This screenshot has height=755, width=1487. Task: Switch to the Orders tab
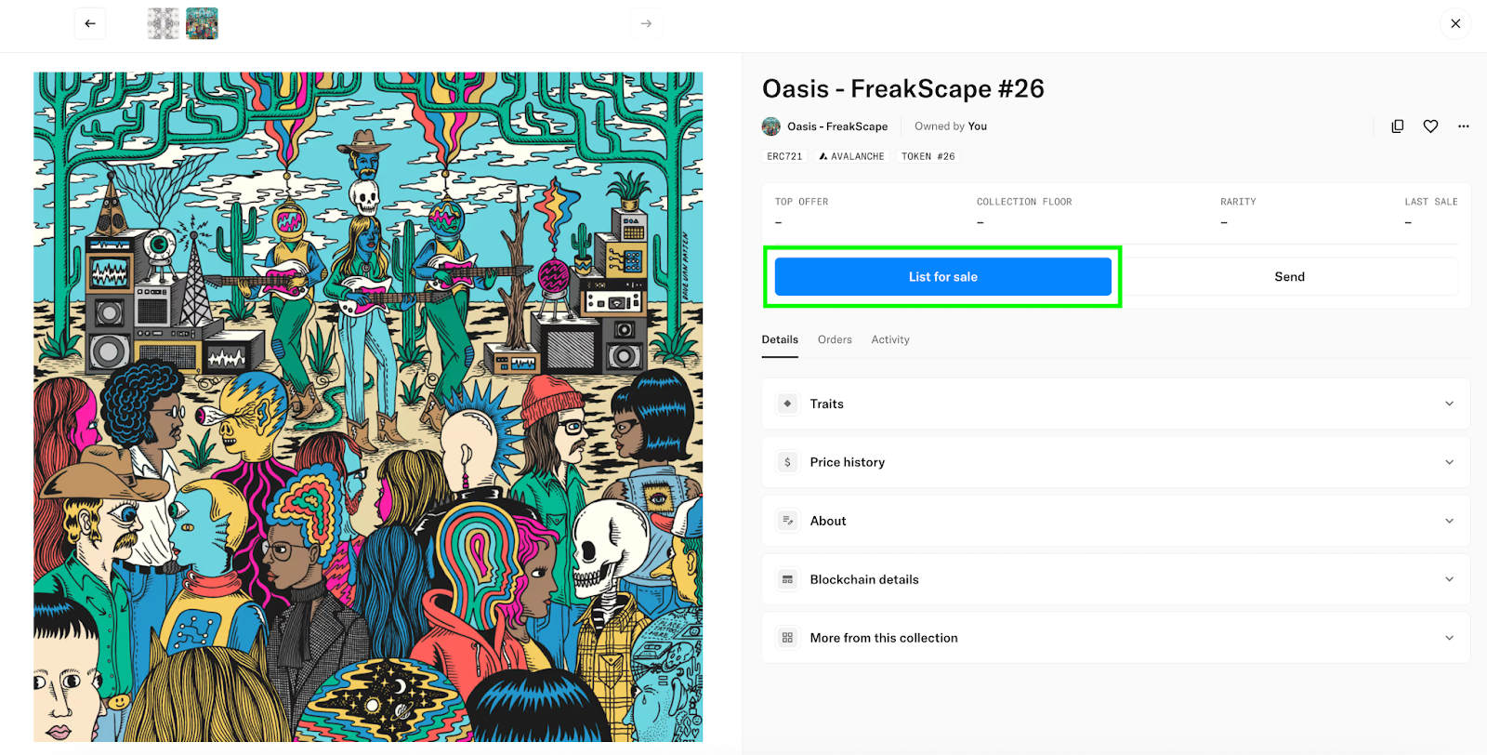pos(835,339)
